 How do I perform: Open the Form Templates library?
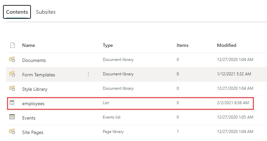pos(39,75)
